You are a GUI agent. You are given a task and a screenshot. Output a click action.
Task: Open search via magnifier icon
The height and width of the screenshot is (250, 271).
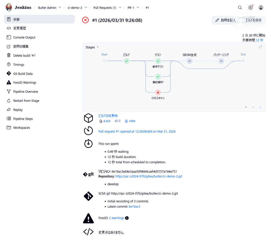[240, 8]
